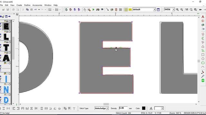Click the horizontal scrollbar thumb under canvas
This screenshot has height=115, width=206.
[x=106, y=104]
